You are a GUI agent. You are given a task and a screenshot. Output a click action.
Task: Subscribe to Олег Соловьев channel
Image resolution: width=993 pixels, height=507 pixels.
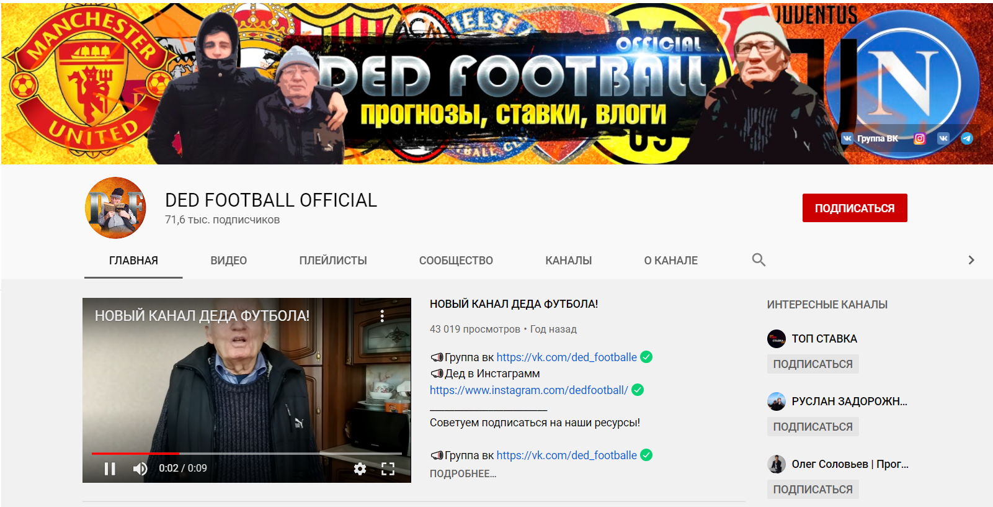pos(813,490)
